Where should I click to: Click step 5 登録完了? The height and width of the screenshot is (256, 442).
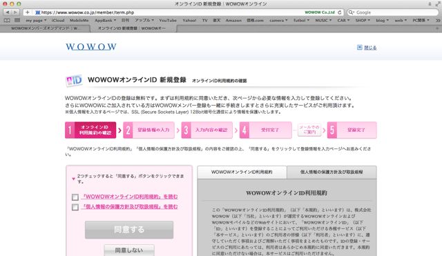pos(352,130)
